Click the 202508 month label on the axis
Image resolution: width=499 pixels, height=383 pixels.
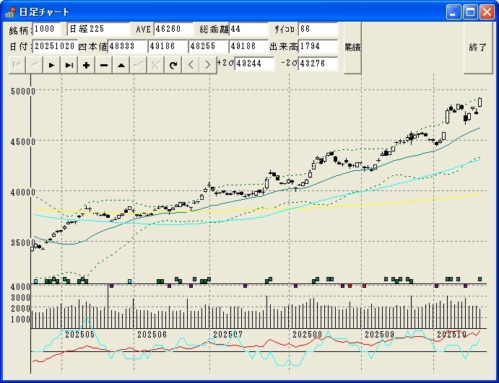(308, 335)
